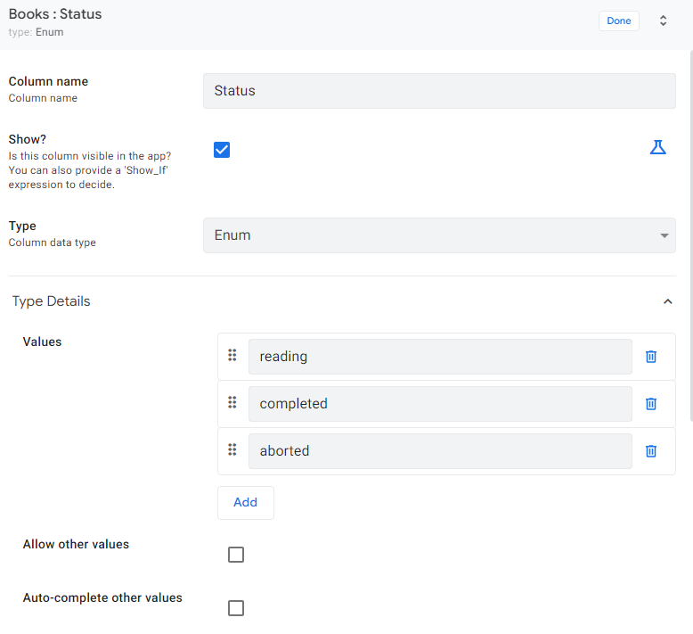Remove the 'aborted' value with trash icon
The height and width of the screenshot is (634, 693).
[651, 451]
